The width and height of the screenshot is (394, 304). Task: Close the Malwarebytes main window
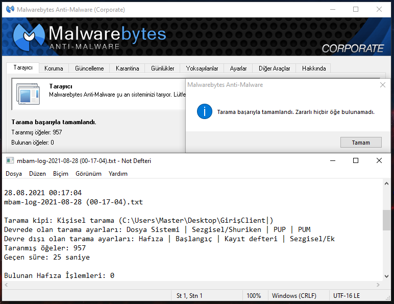(379, 10)
